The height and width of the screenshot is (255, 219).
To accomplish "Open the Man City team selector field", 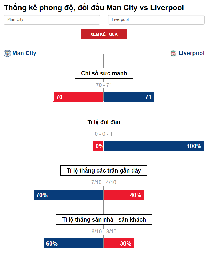I will [x=52, y=20].
